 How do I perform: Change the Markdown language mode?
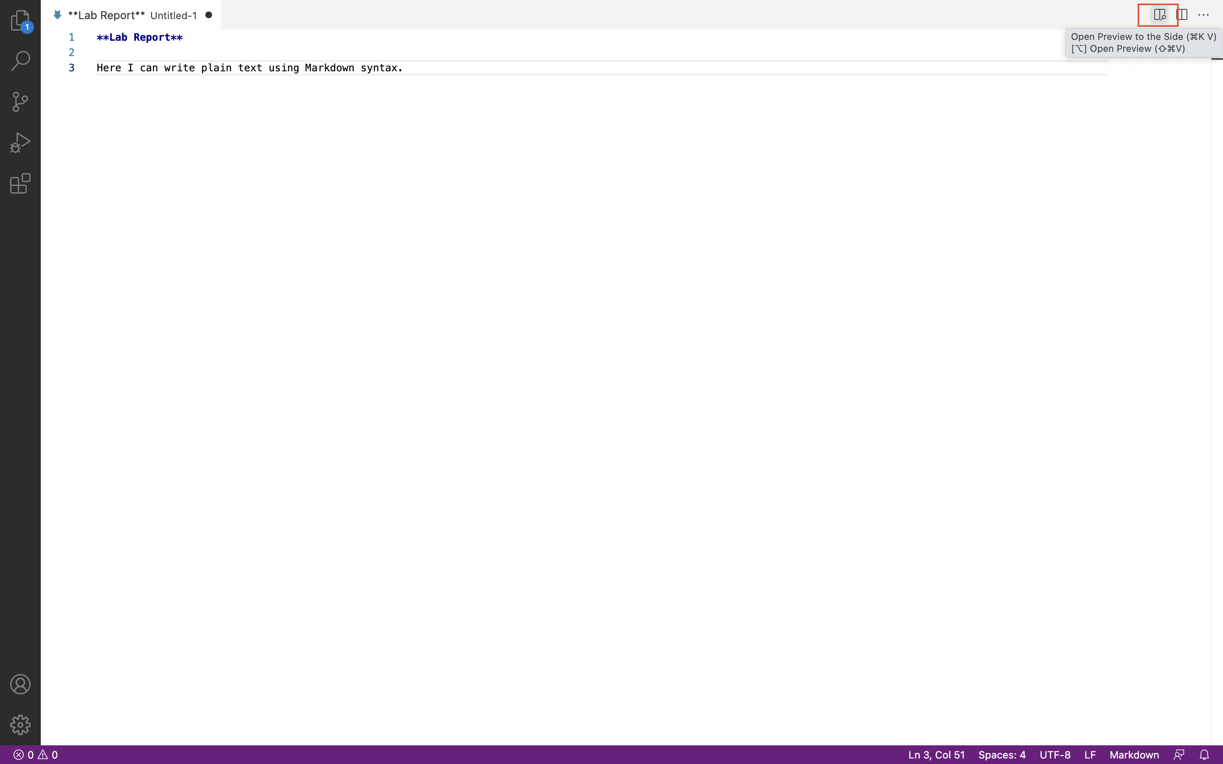(1134, 754)
